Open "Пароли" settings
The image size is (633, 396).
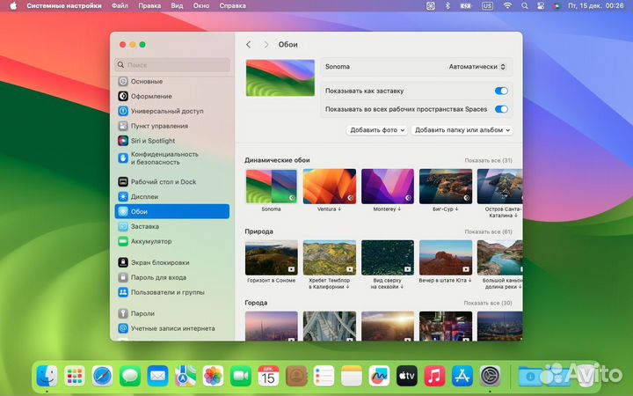(172, 313)
